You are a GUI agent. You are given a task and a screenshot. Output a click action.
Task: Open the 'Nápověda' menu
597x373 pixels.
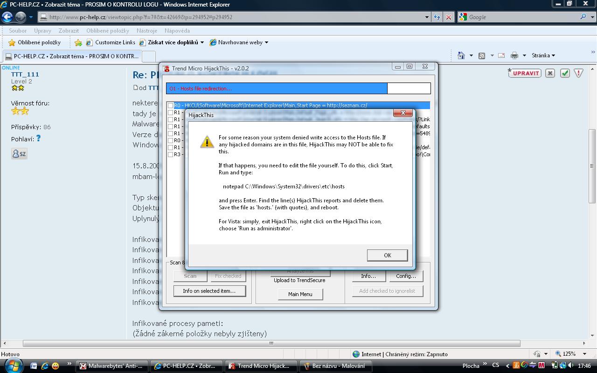coord(177,31)
